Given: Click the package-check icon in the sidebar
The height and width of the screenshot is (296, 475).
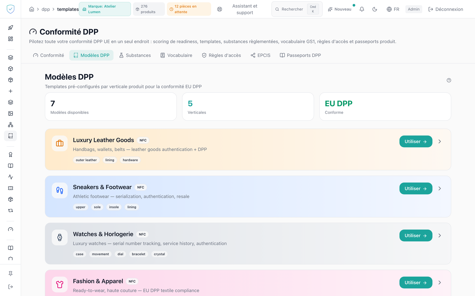Looking at the screenshot, I should coord(11,199).
